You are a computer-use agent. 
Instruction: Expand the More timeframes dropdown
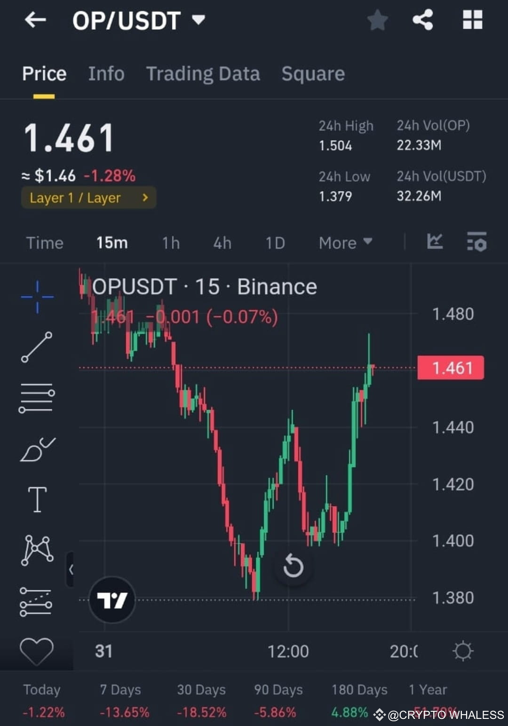[x=345, y=242]
